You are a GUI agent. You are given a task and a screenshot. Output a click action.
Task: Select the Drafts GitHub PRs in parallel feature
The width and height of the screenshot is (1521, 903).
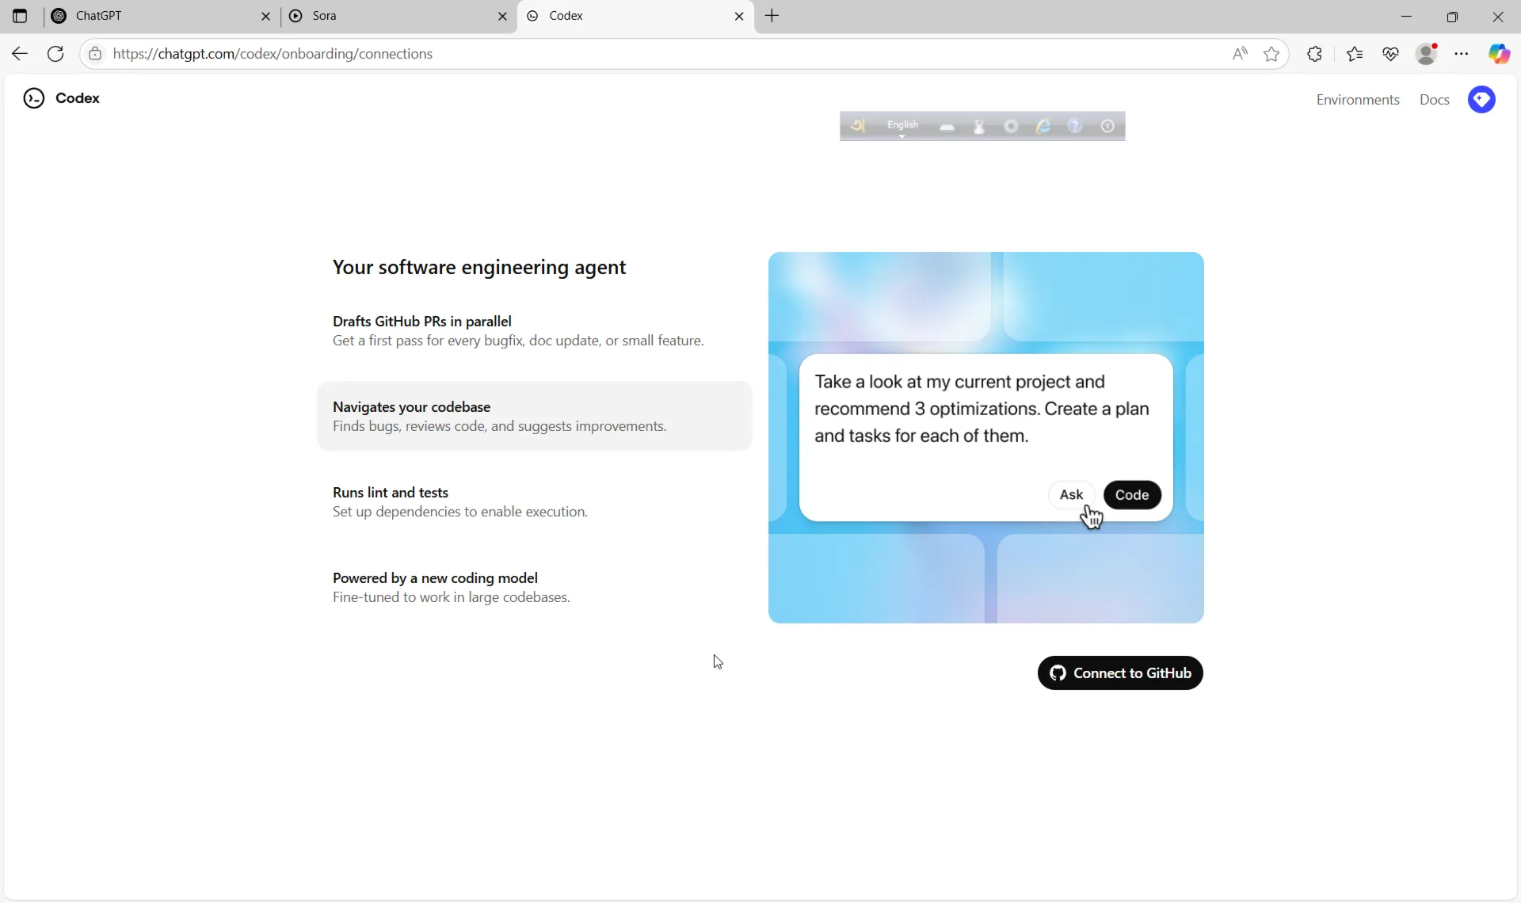coord(535,331)
